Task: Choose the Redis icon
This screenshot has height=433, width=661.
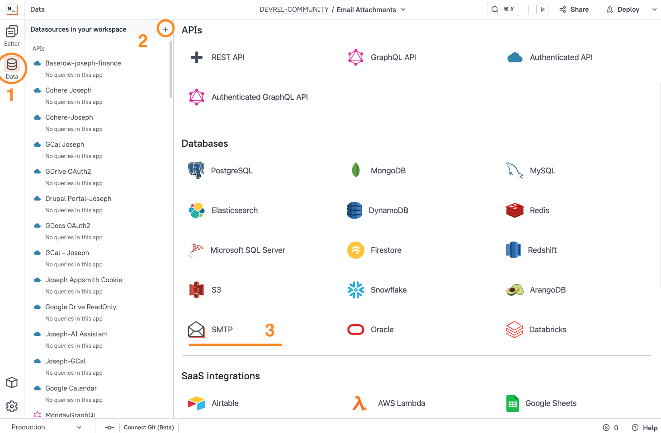Action: [515, 210]
